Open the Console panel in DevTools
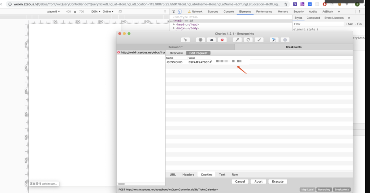This screenshot has width=370, height=193. pyautogui.click(x=229, y=12)
